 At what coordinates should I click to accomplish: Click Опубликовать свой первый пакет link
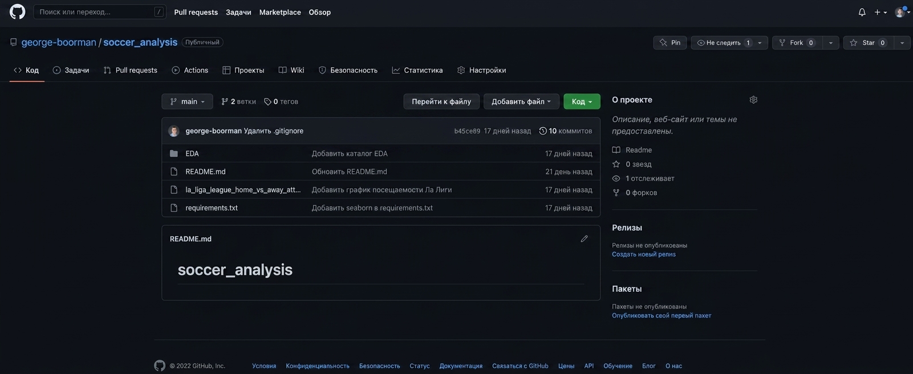(x=662, y=315)
